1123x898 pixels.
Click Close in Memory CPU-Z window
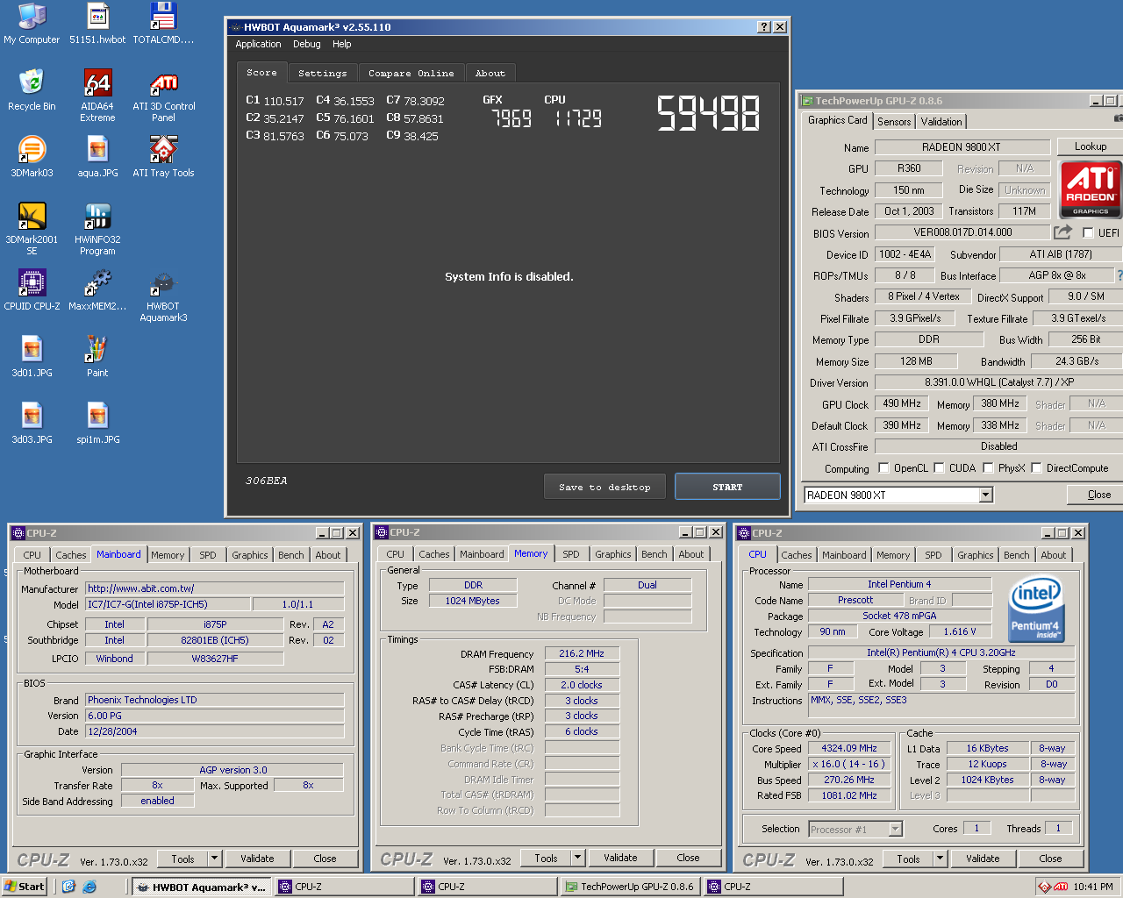(688, 858)
